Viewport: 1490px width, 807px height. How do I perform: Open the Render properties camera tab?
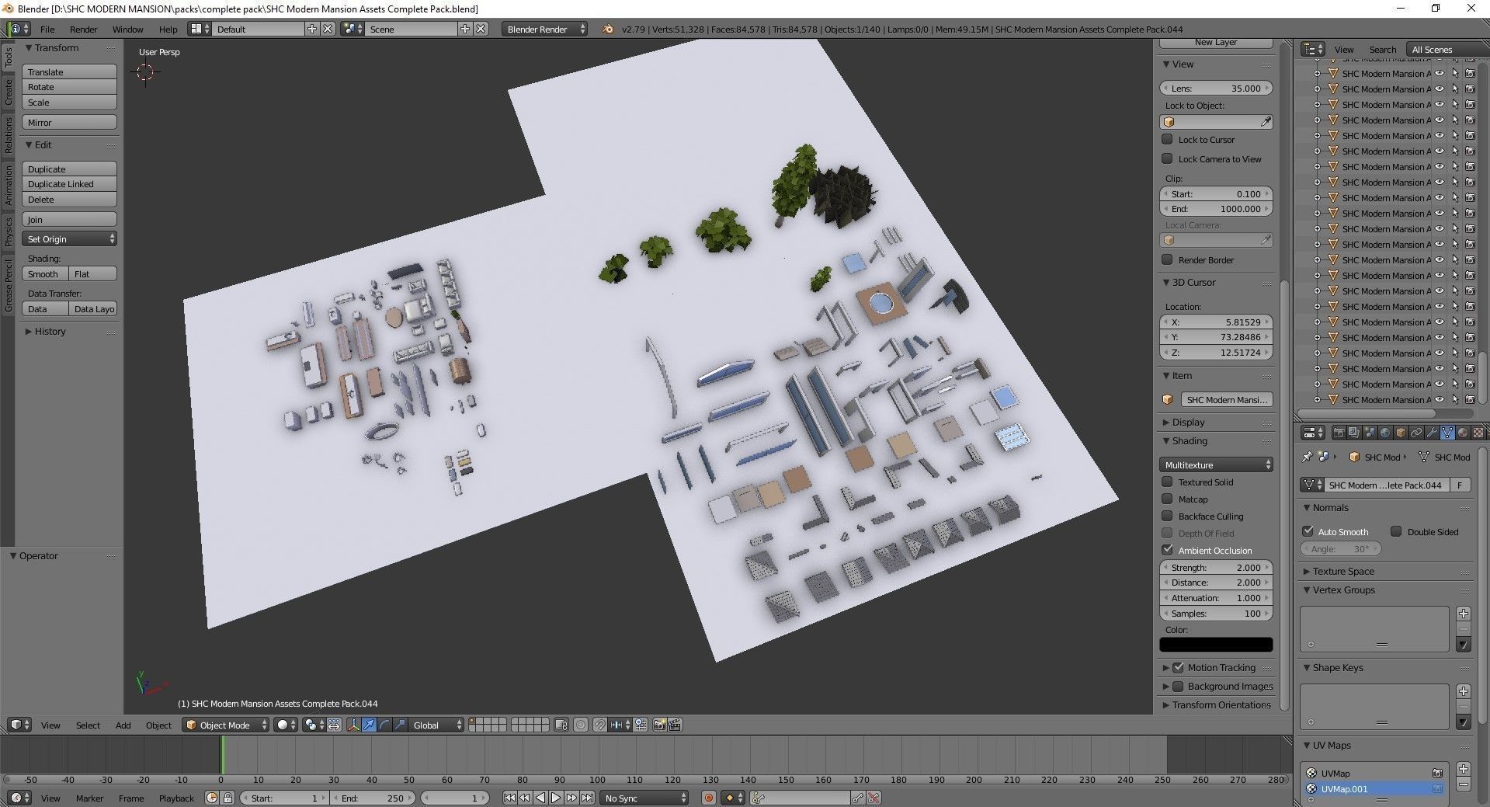tap(1339, 433)
